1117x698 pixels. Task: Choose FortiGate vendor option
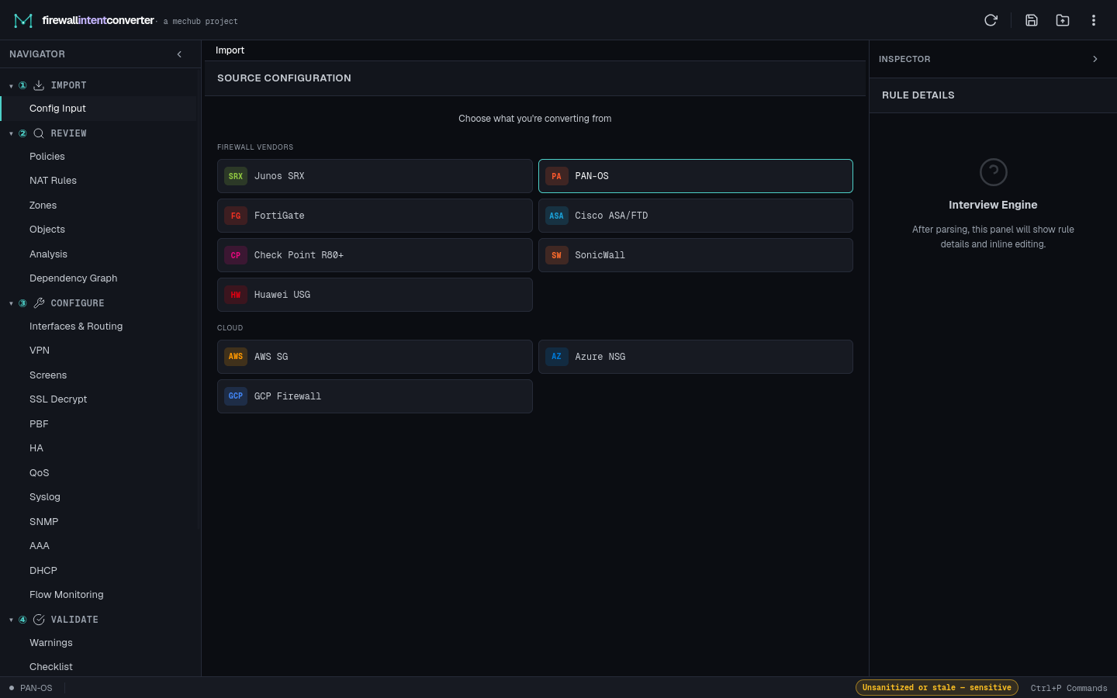pyautogui.click(x=375, y=216)
